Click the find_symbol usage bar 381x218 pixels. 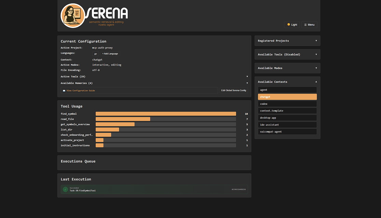tap(166, 114)
